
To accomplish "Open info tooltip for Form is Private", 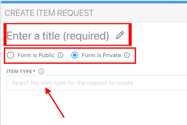I will click(x=127, y=55).
